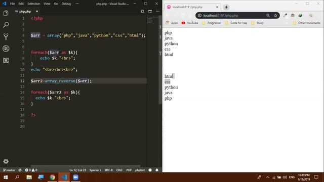Open Apps shortcut in bookmarks bar
Viewport: 324px width, 182px height.
click(172, 23)
